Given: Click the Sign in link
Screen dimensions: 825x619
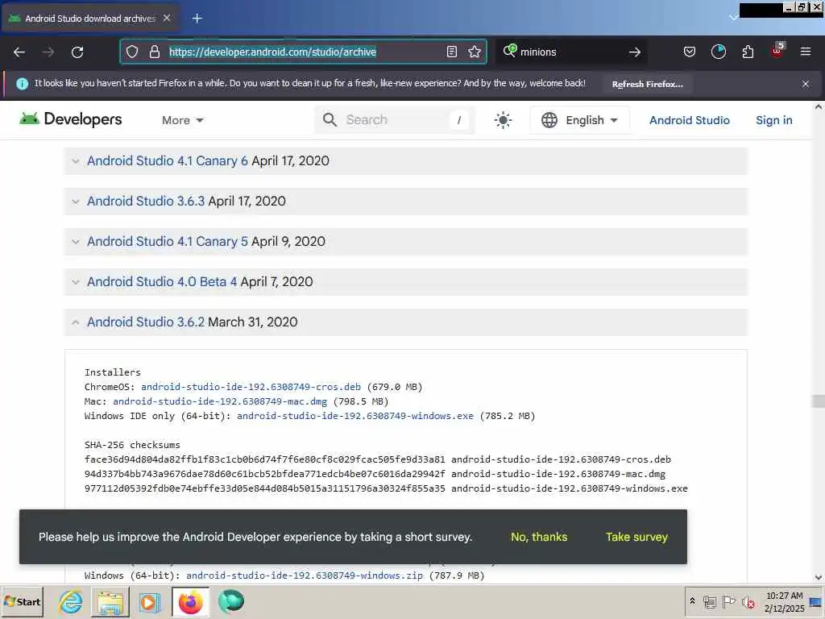Looking at the screenshot, I should 774,120.
